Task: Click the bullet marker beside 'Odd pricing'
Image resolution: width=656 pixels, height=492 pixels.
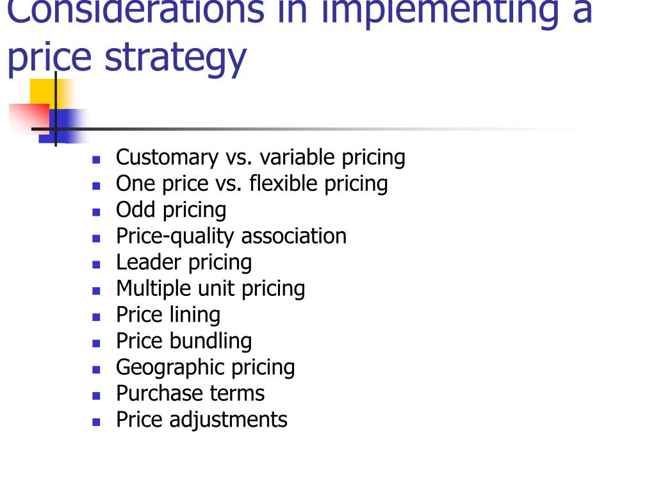Action: coord(96,212)
